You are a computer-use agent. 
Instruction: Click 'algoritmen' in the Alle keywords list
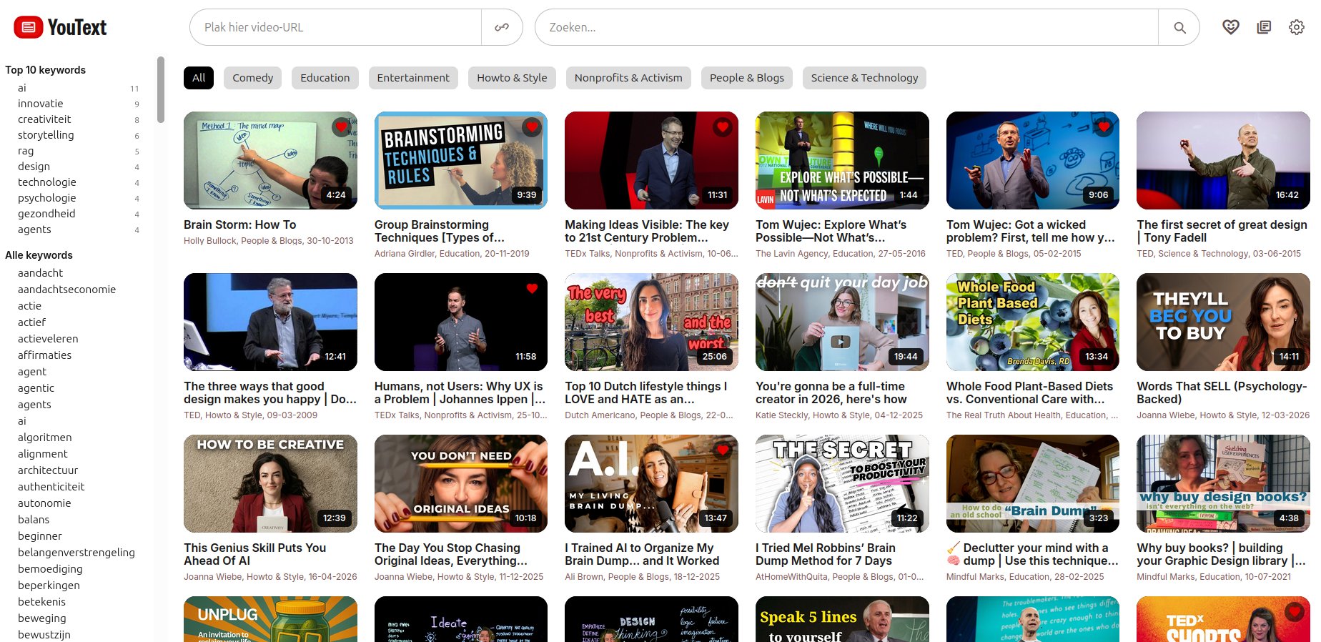click(x=44, y=438)
